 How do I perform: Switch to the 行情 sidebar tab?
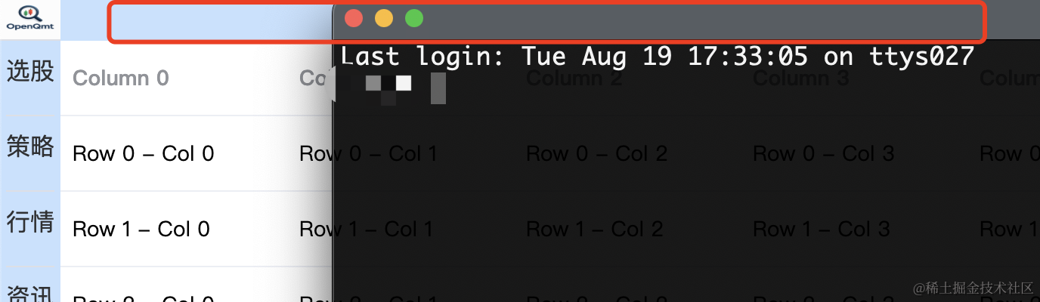(30, 222)
